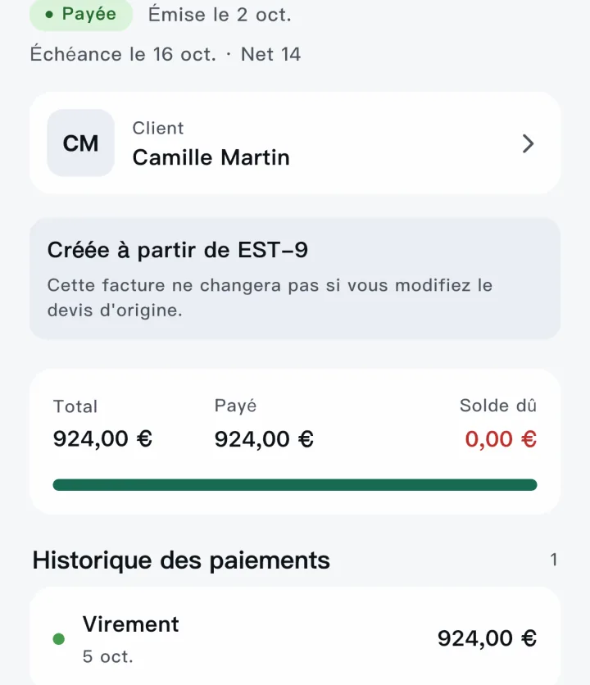Click the green dot beside Virement
Viewport: 590px width, 685px height.
tap(58, 639)
